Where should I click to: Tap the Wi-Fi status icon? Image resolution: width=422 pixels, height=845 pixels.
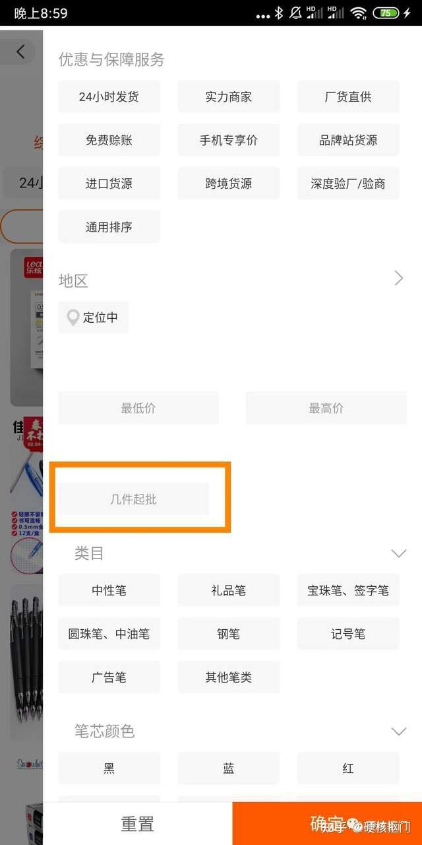point(358,13)
